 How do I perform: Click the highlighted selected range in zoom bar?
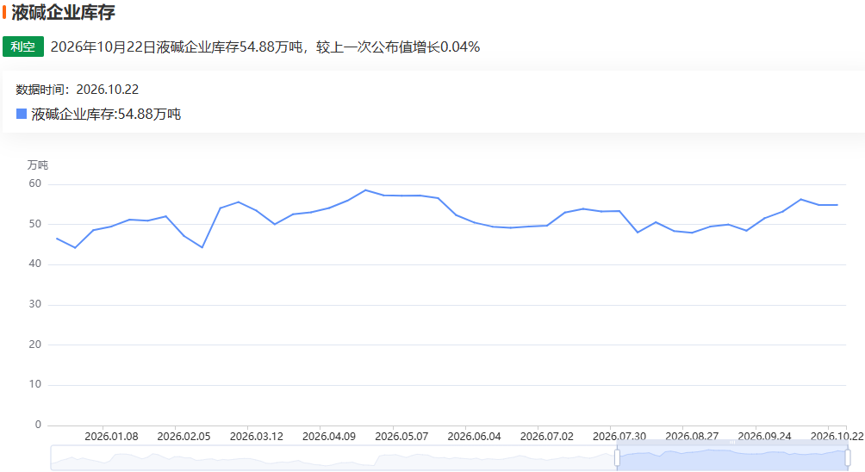(732, 457)
